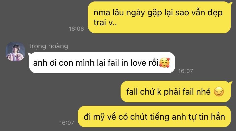The image size is (236, 131).
Task: Select the white message bubble from trọng hoàng
Action: (102, 63)
